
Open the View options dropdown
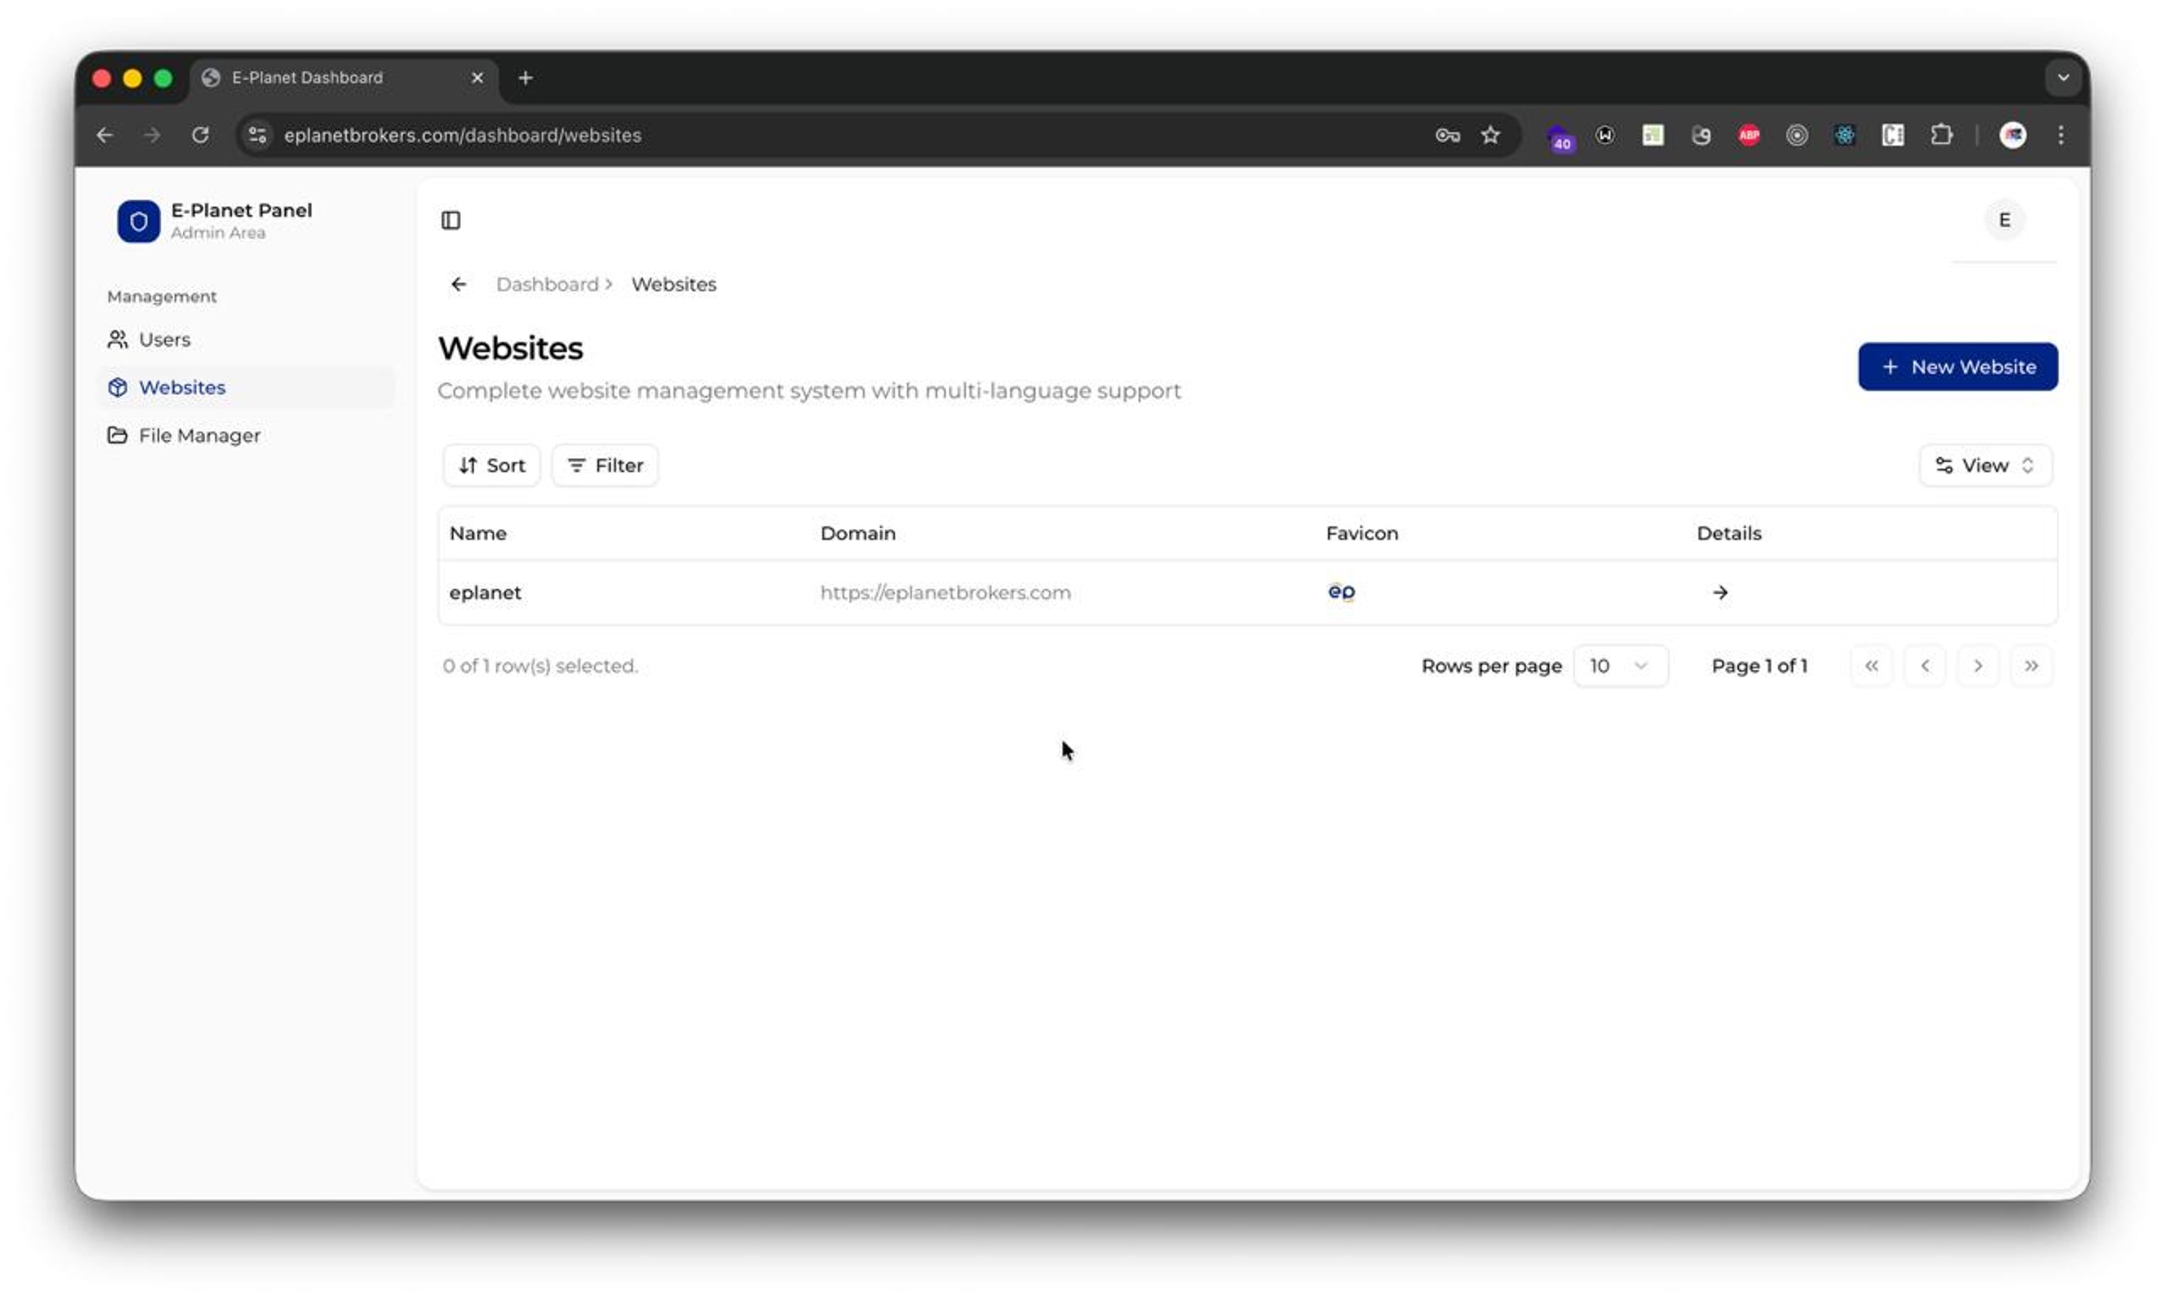coord(1985,465)
